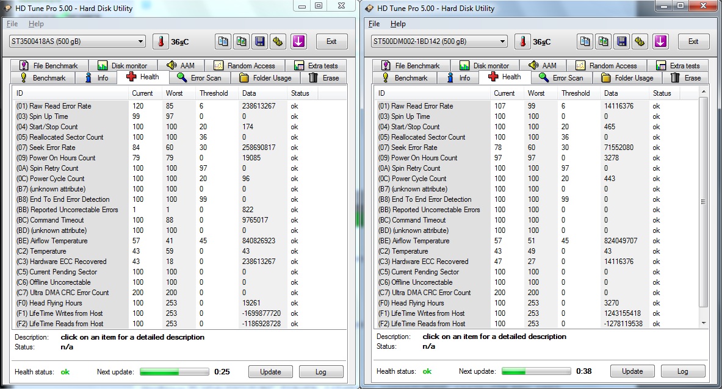Click Log button in right window
The width and height of the screenshot is (722, 389).
(683, 371)
